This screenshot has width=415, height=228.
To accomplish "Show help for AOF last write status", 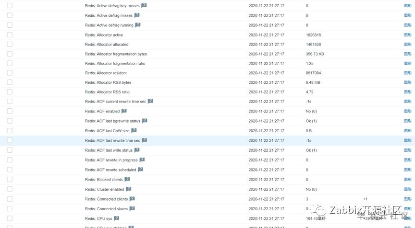I will (x=137, y=150).
